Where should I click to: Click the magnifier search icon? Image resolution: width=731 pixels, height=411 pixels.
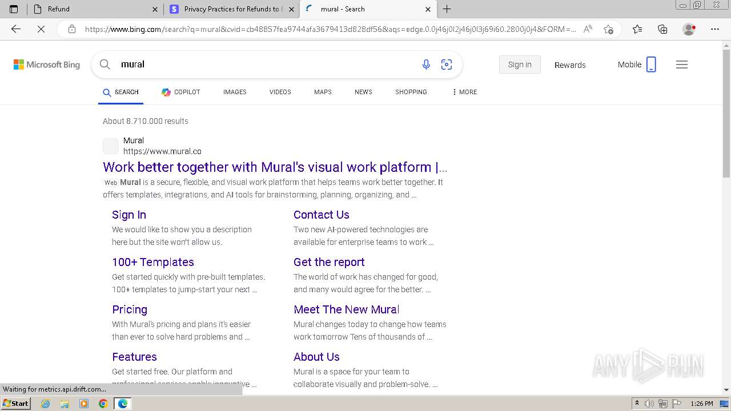105,65
